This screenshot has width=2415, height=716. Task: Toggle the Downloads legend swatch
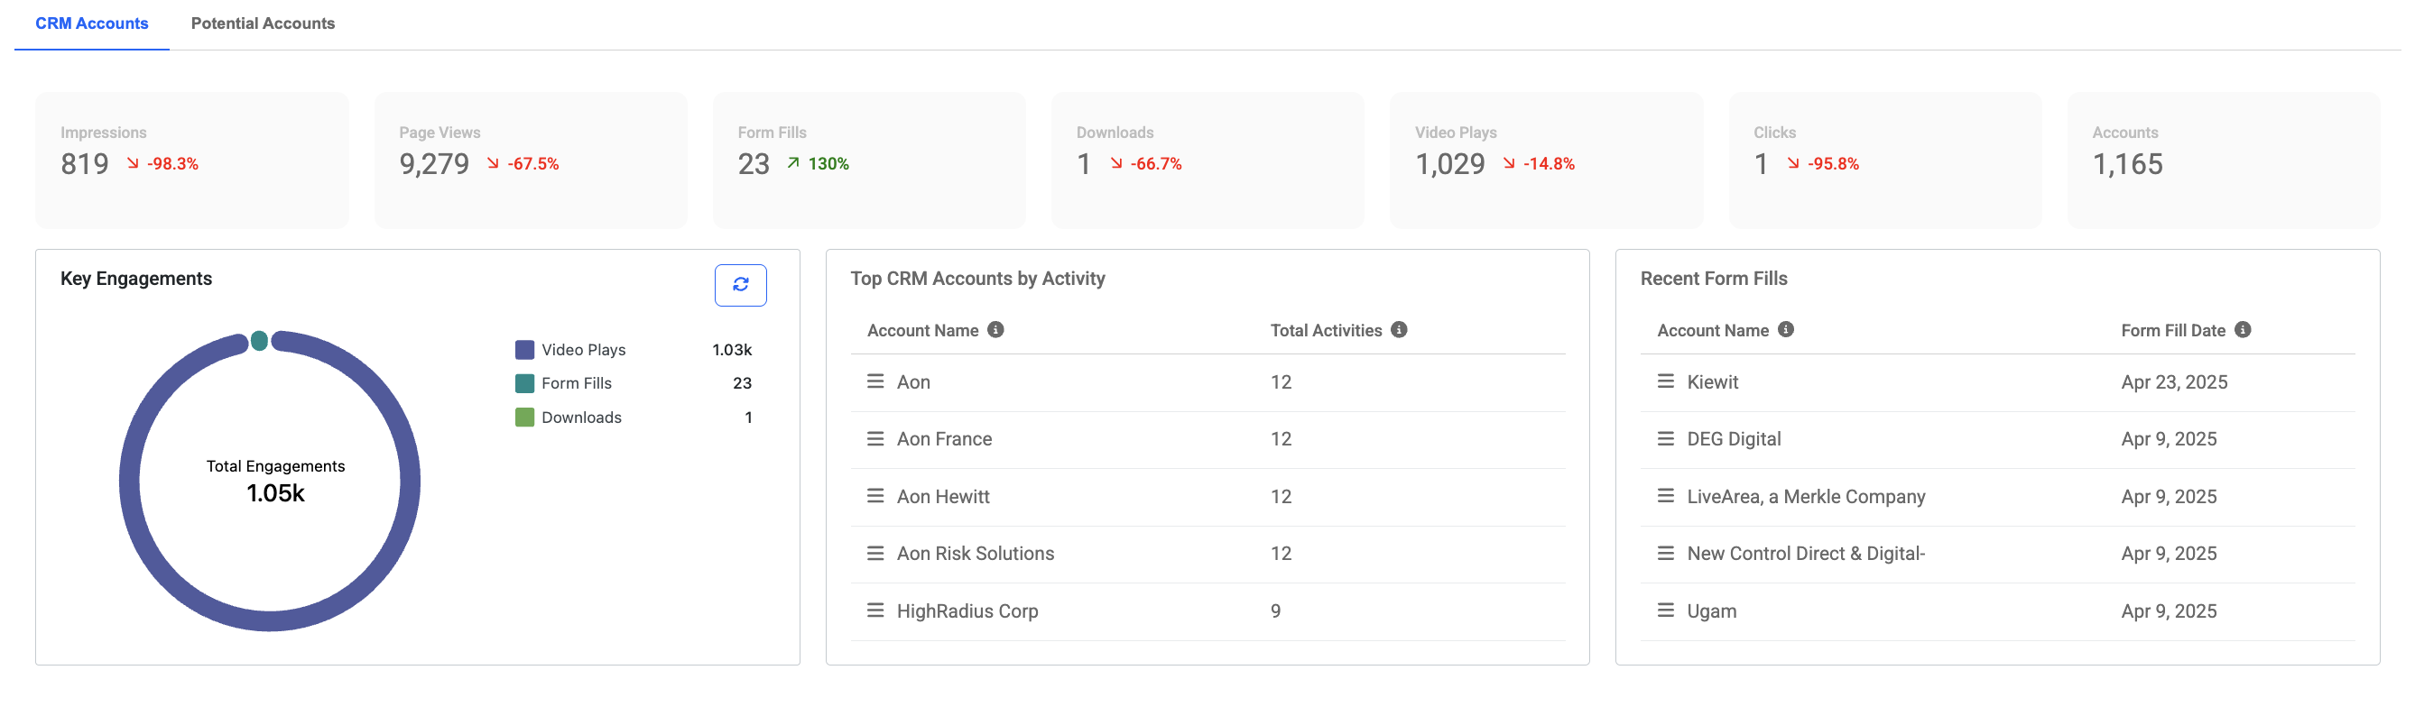[524, 417]
